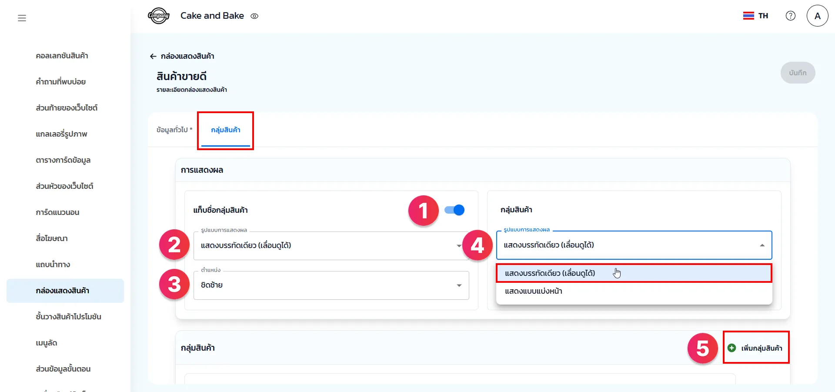Click the Cake and Bake company logo
The width and height of the screenshot is (835, 392).
point(158,16)
